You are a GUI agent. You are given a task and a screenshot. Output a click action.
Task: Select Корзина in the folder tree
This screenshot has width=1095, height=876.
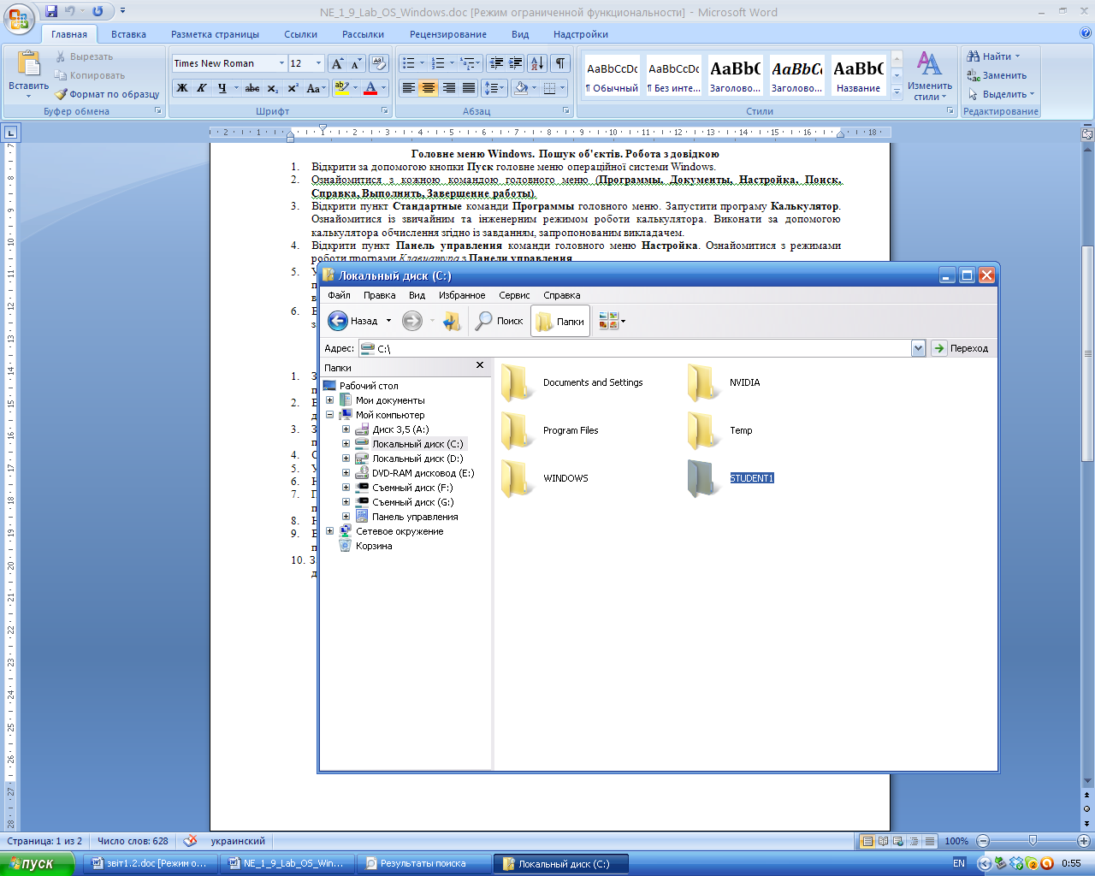[x=365, y=546]
